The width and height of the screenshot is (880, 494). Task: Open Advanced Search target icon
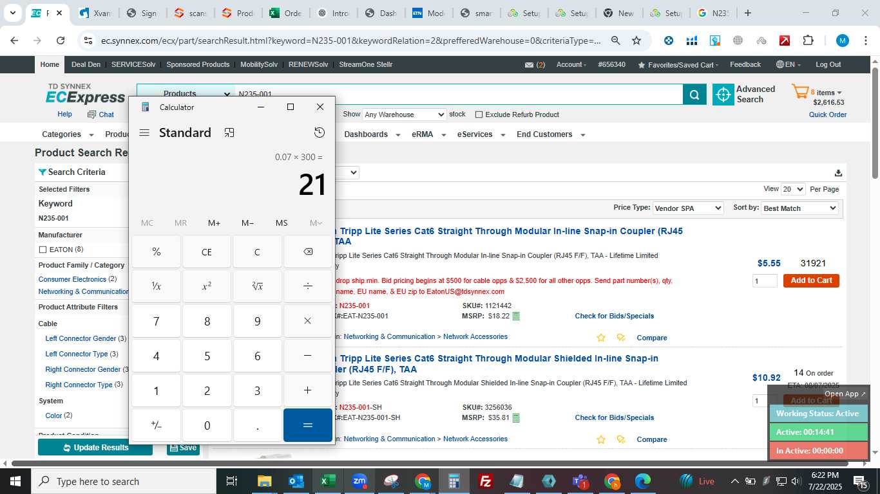click(723, 95)
